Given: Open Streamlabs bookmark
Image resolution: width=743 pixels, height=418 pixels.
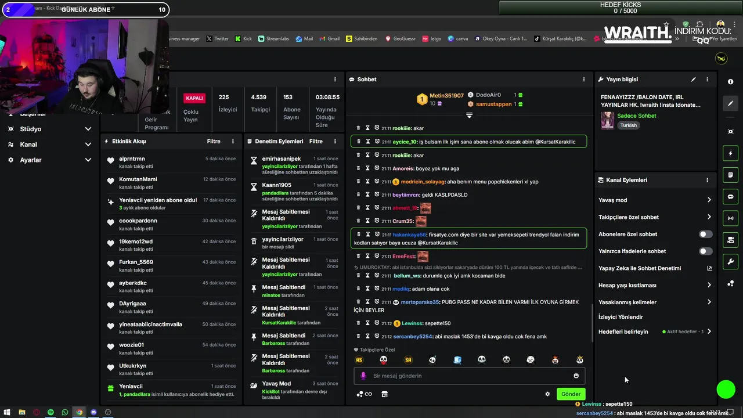Looking at the screenshot, I should click(x=273, y=39).
